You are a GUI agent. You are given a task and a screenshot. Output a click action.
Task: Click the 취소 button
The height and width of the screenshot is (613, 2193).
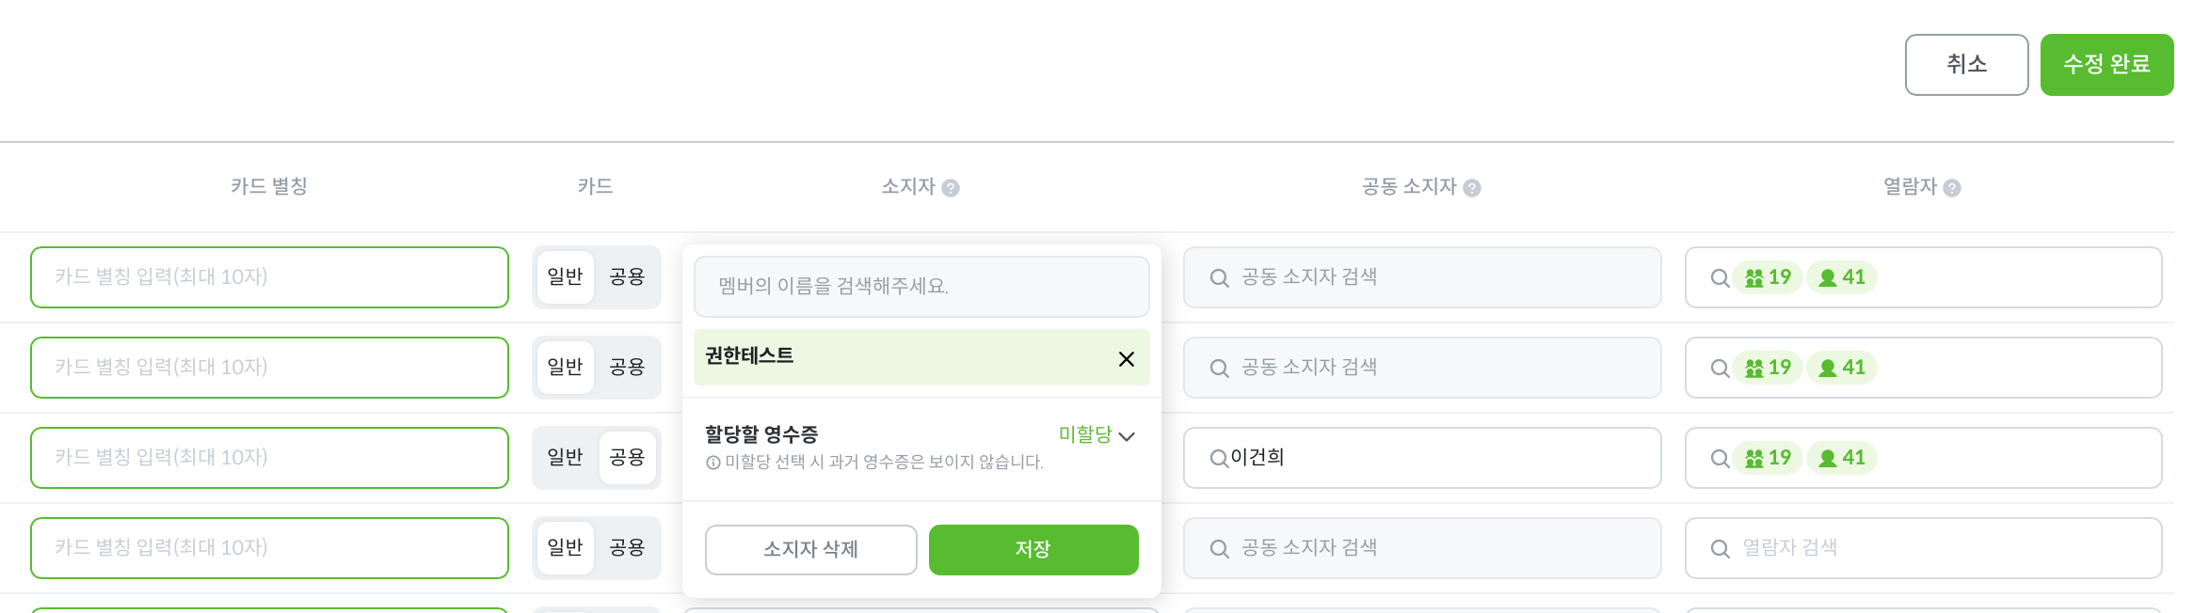click(x=1966, y=65)
